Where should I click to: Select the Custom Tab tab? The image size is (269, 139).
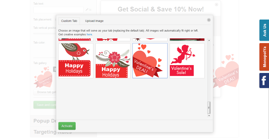point(69,21)
